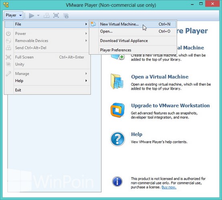The image size is (222, 200).
Task: Follow the Buy now. link
Action: pyautogui.click(x=169, y=187)
